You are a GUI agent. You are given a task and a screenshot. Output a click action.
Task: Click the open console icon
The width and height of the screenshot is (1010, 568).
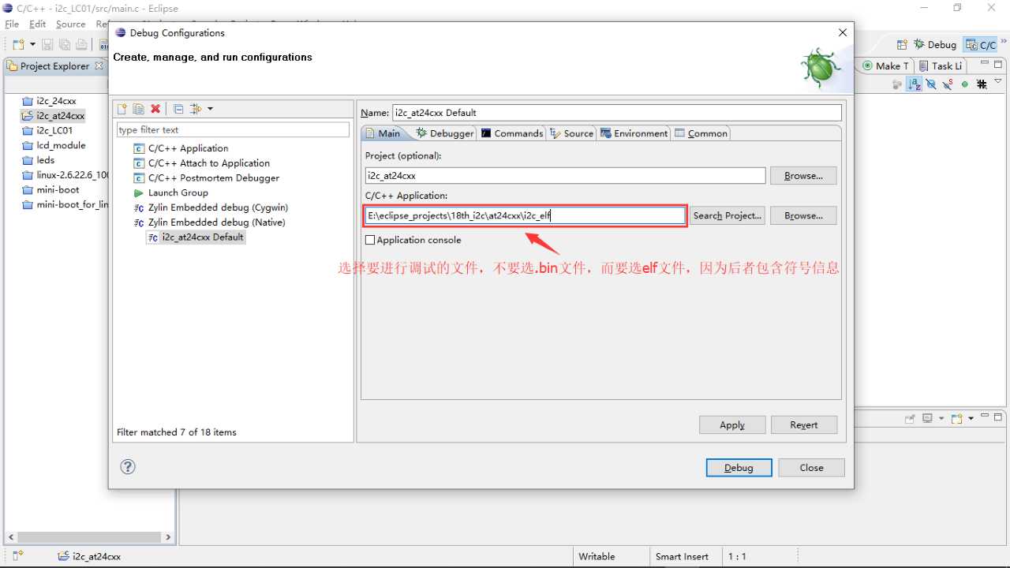(x=957, y=418)
